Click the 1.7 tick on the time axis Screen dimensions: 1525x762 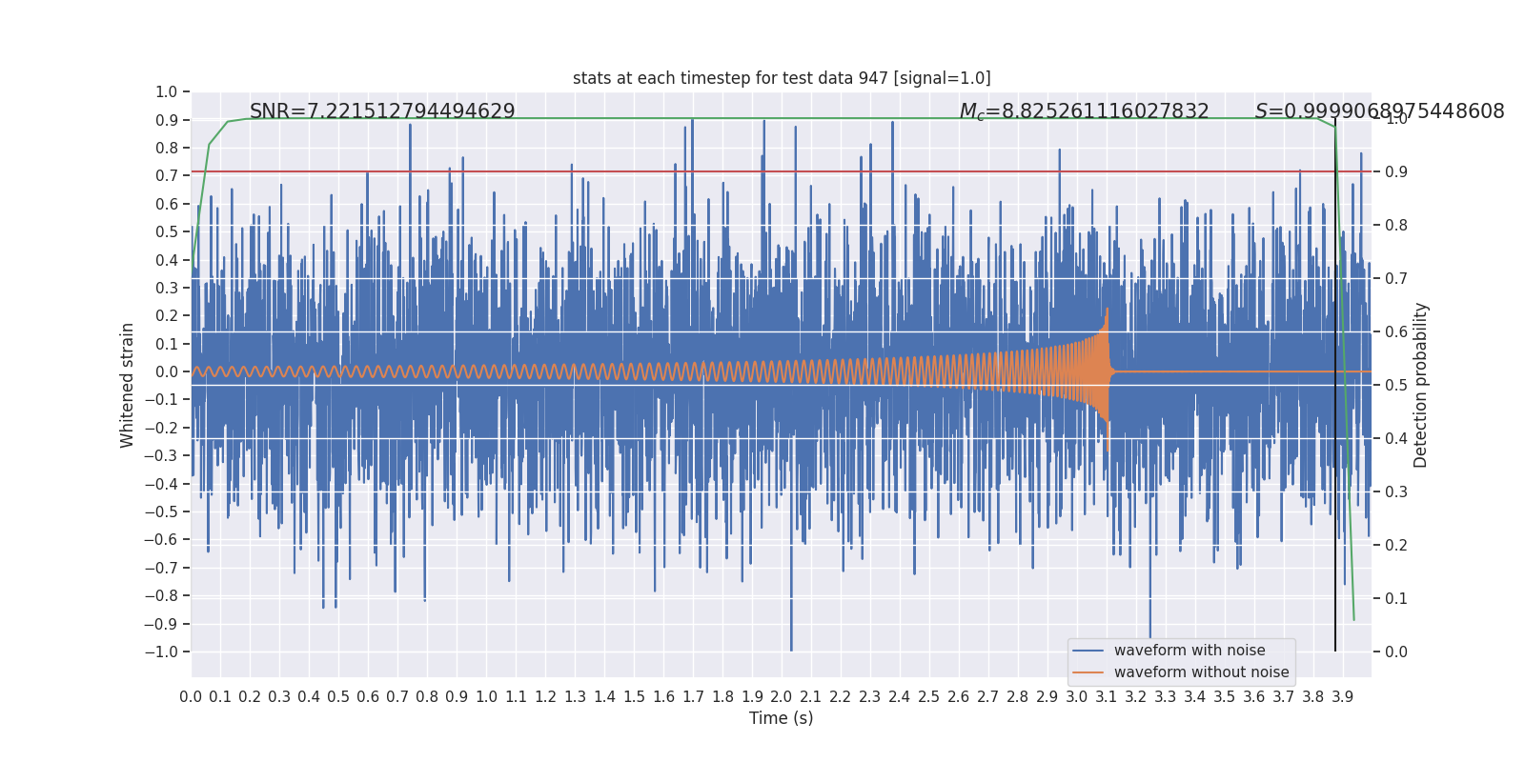(693, 697)
